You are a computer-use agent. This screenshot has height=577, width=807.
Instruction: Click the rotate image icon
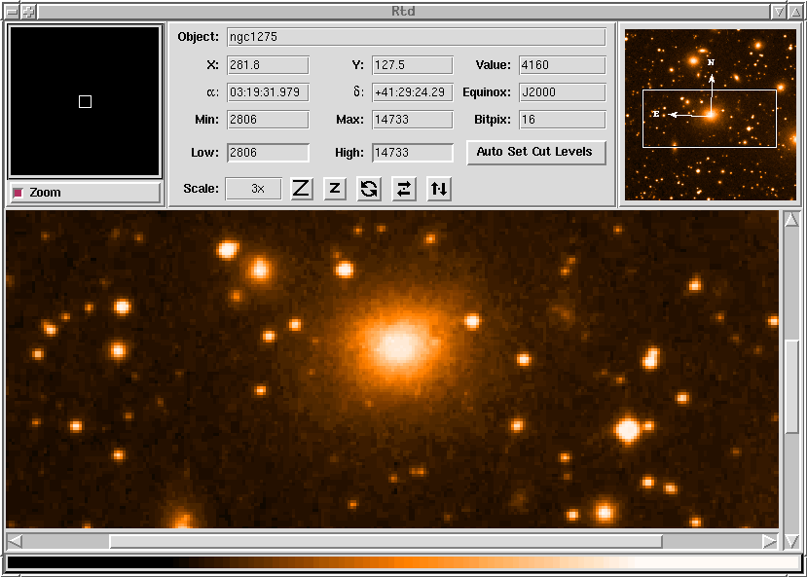(369, 189)
